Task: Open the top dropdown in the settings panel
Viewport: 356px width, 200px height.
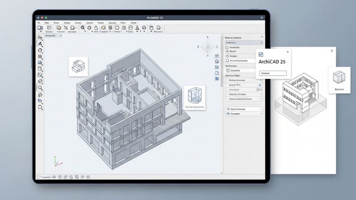Action: click(244, 42)
